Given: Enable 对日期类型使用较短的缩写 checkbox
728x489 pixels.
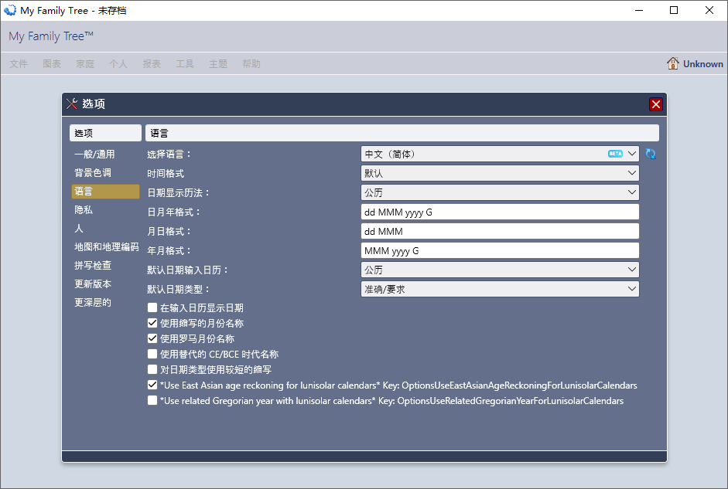Looking at the screenshot, I should (x=152, y=369).
